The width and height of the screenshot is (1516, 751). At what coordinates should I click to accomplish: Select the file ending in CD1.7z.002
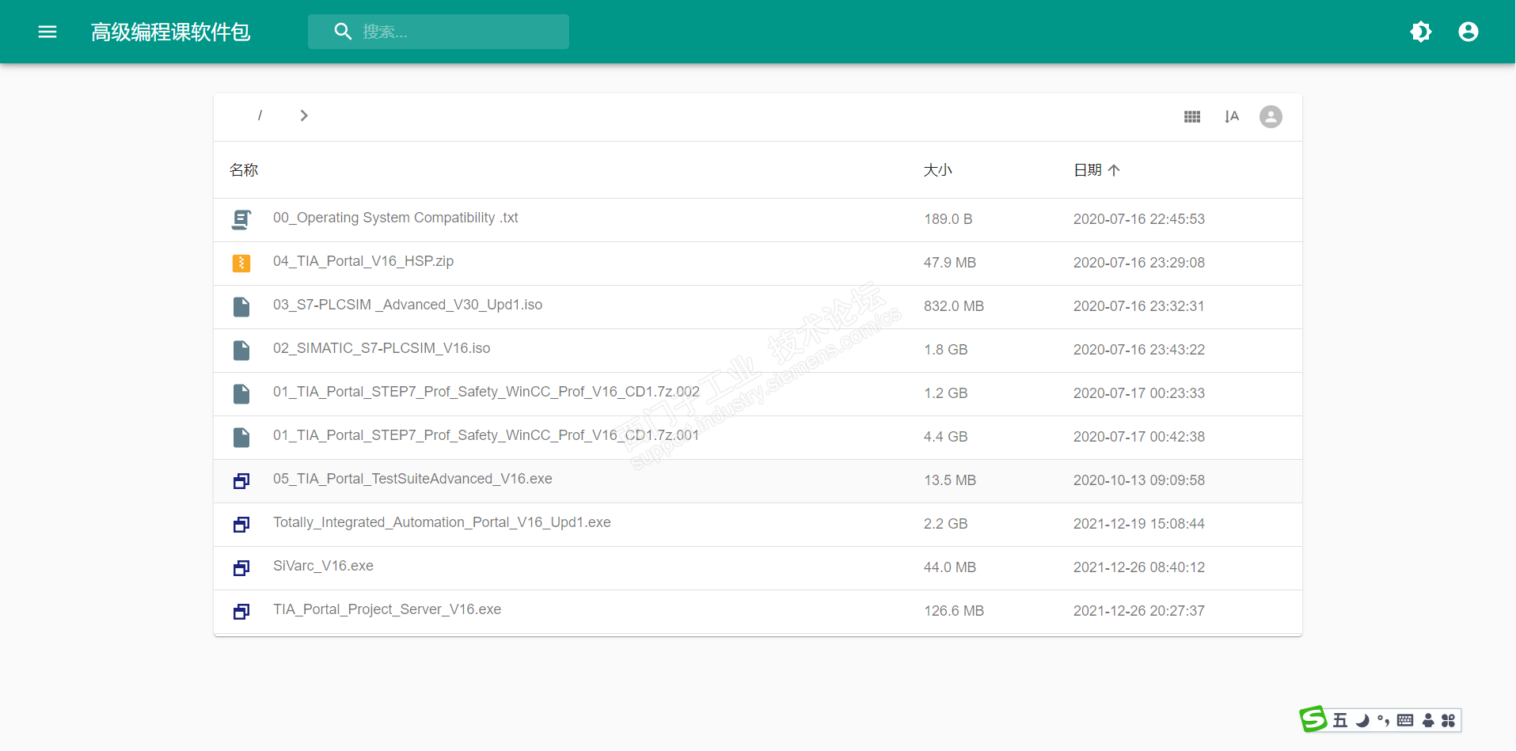pyautogui.click(x=486, y=392)
